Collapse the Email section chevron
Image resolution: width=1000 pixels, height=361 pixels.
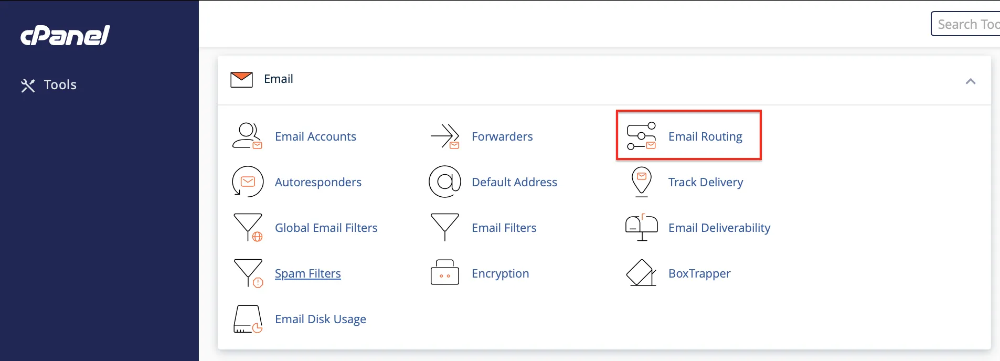[x=970, y=81]
